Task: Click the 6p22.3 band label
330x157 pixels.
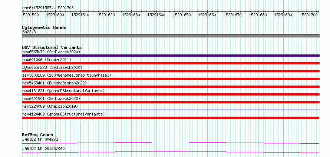Action: 29,32
